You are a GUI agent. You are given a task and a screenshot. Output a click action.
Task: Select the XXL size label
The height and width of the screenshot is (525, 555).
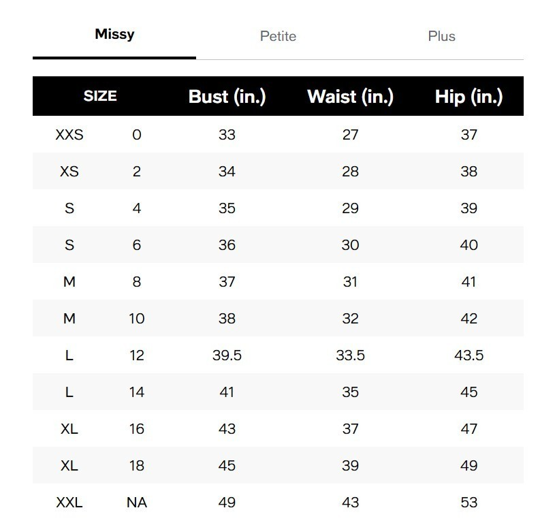pyautogui.click(x=69, y=503)
